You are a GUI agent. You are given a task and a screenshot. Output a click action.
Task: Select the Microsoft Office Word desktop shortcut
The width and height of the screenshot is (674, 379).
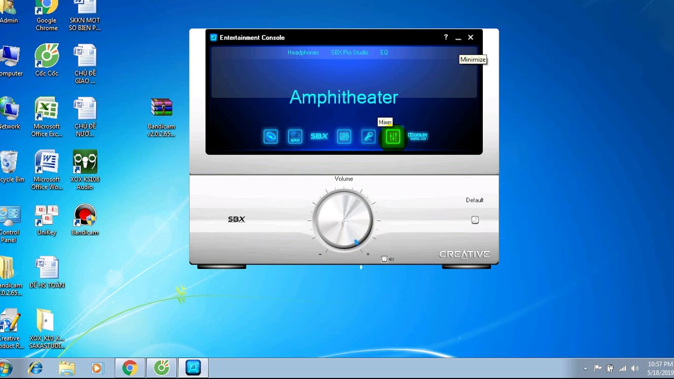click(46, 171)
